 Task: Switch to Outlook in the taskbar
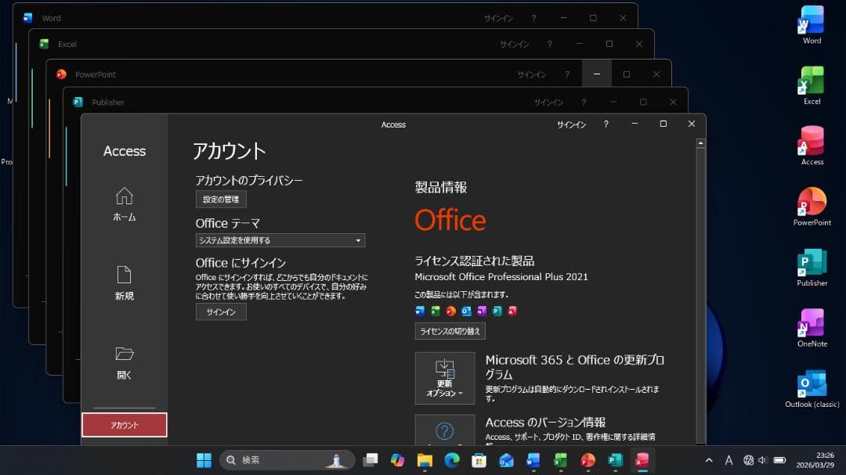click(x=506, y=460)
